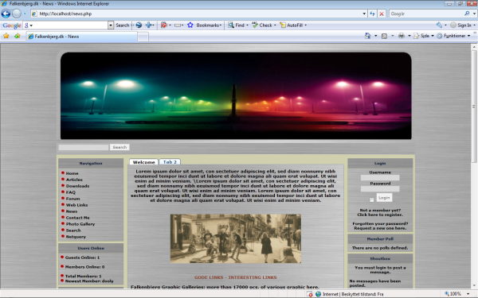Tick the remember-me checkbox beside Login

(371, 199)
